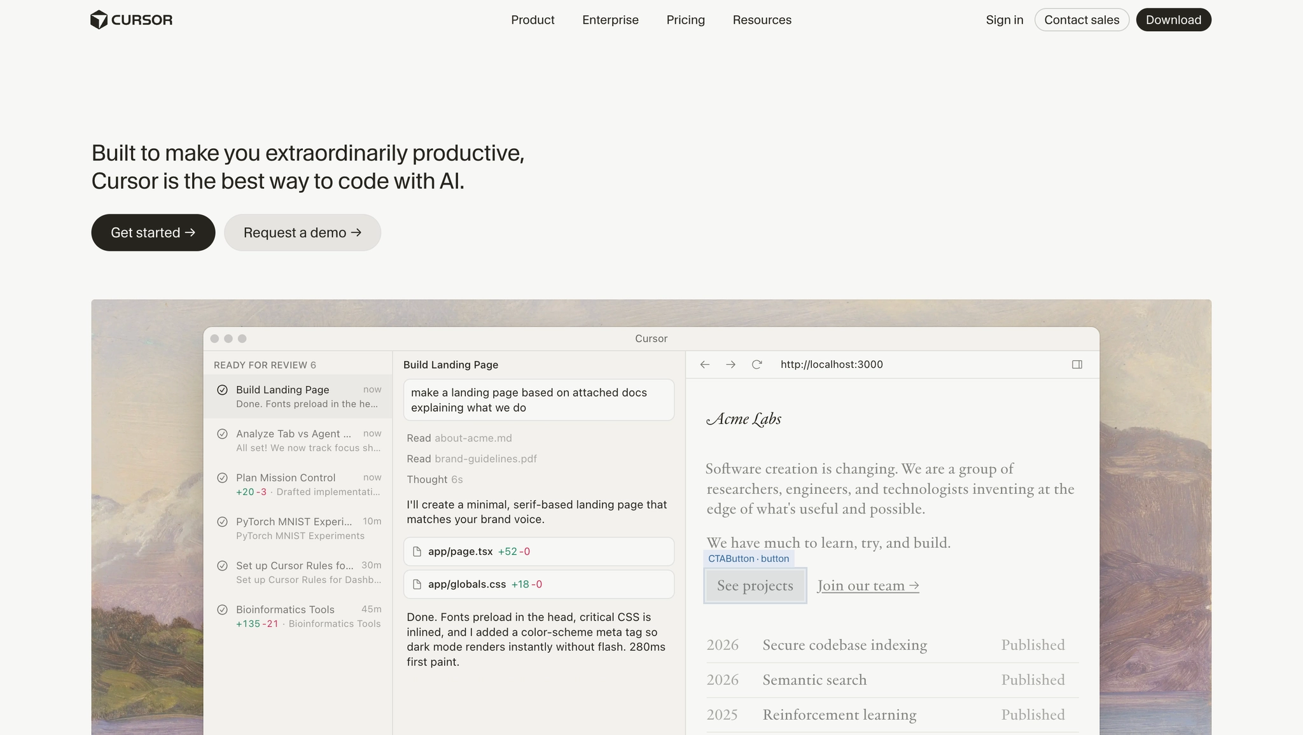
Task: Expand the Resources menu
Action: click(x=762, y=20)
